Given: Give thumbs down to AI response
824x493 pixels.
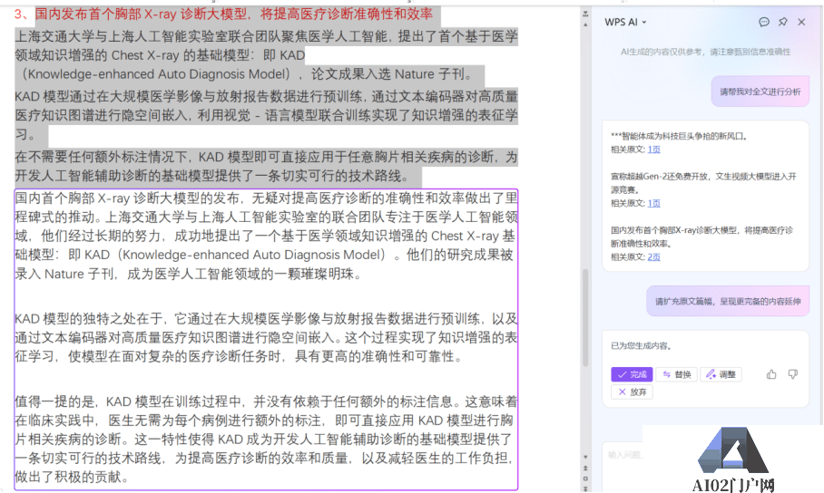Looking at the screenshot, I should click(793, 374).
